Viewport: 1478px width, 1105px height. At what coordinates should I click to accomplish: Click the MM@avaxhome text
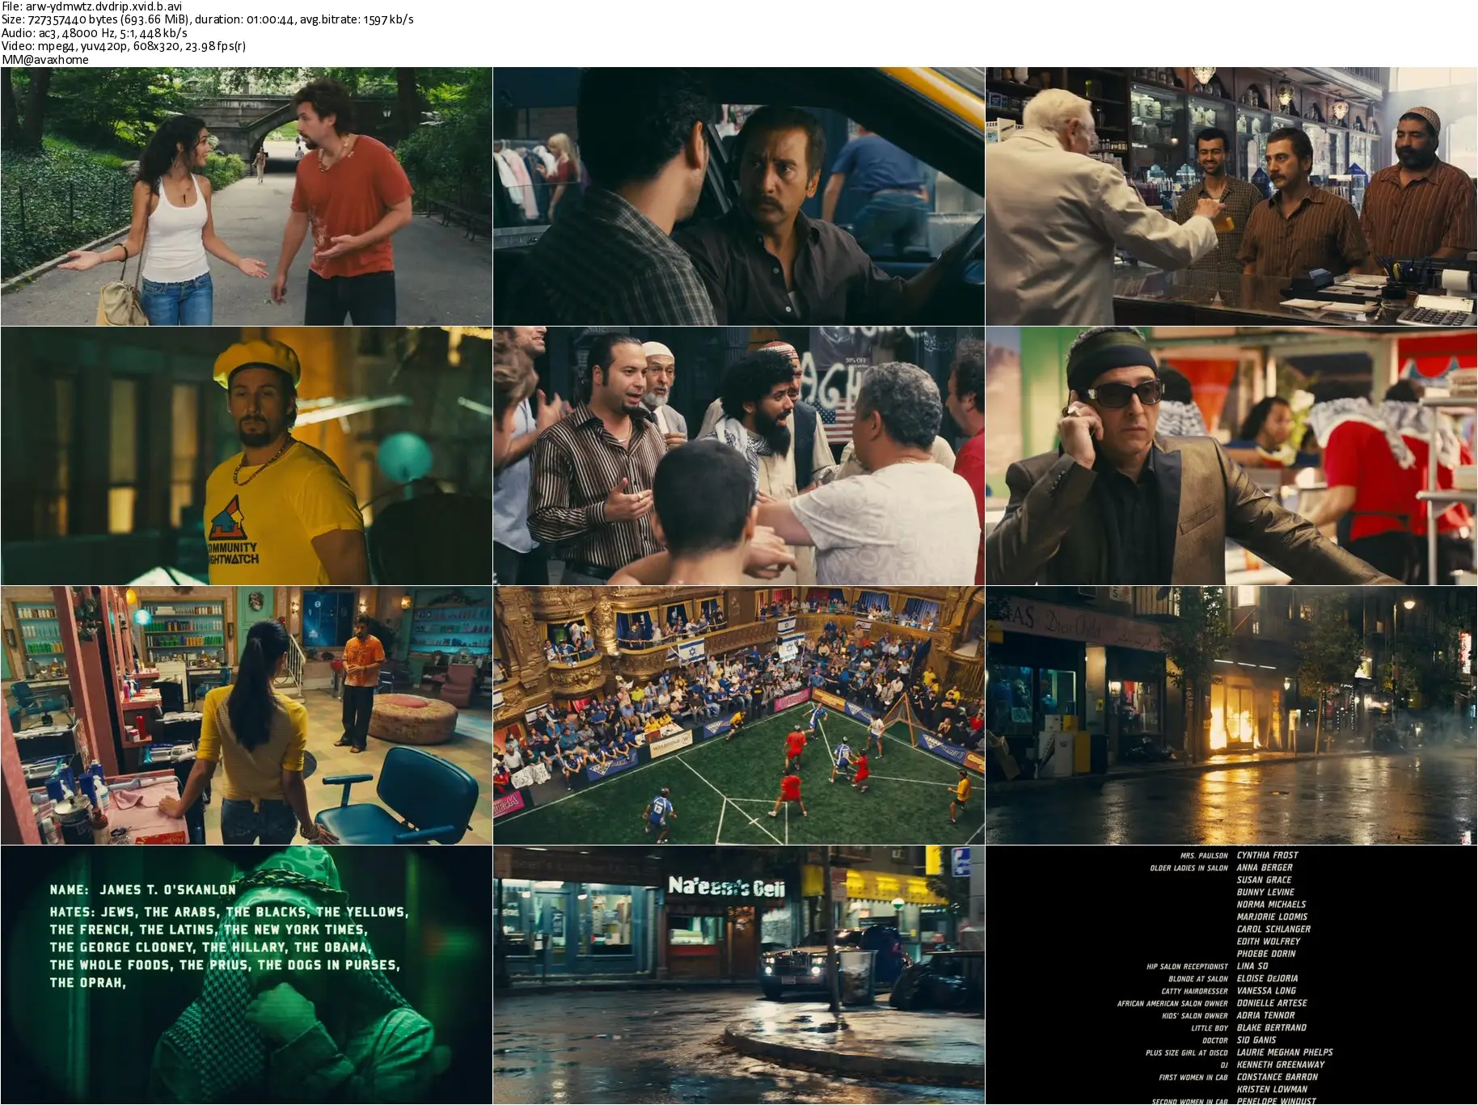click(45, 60)
